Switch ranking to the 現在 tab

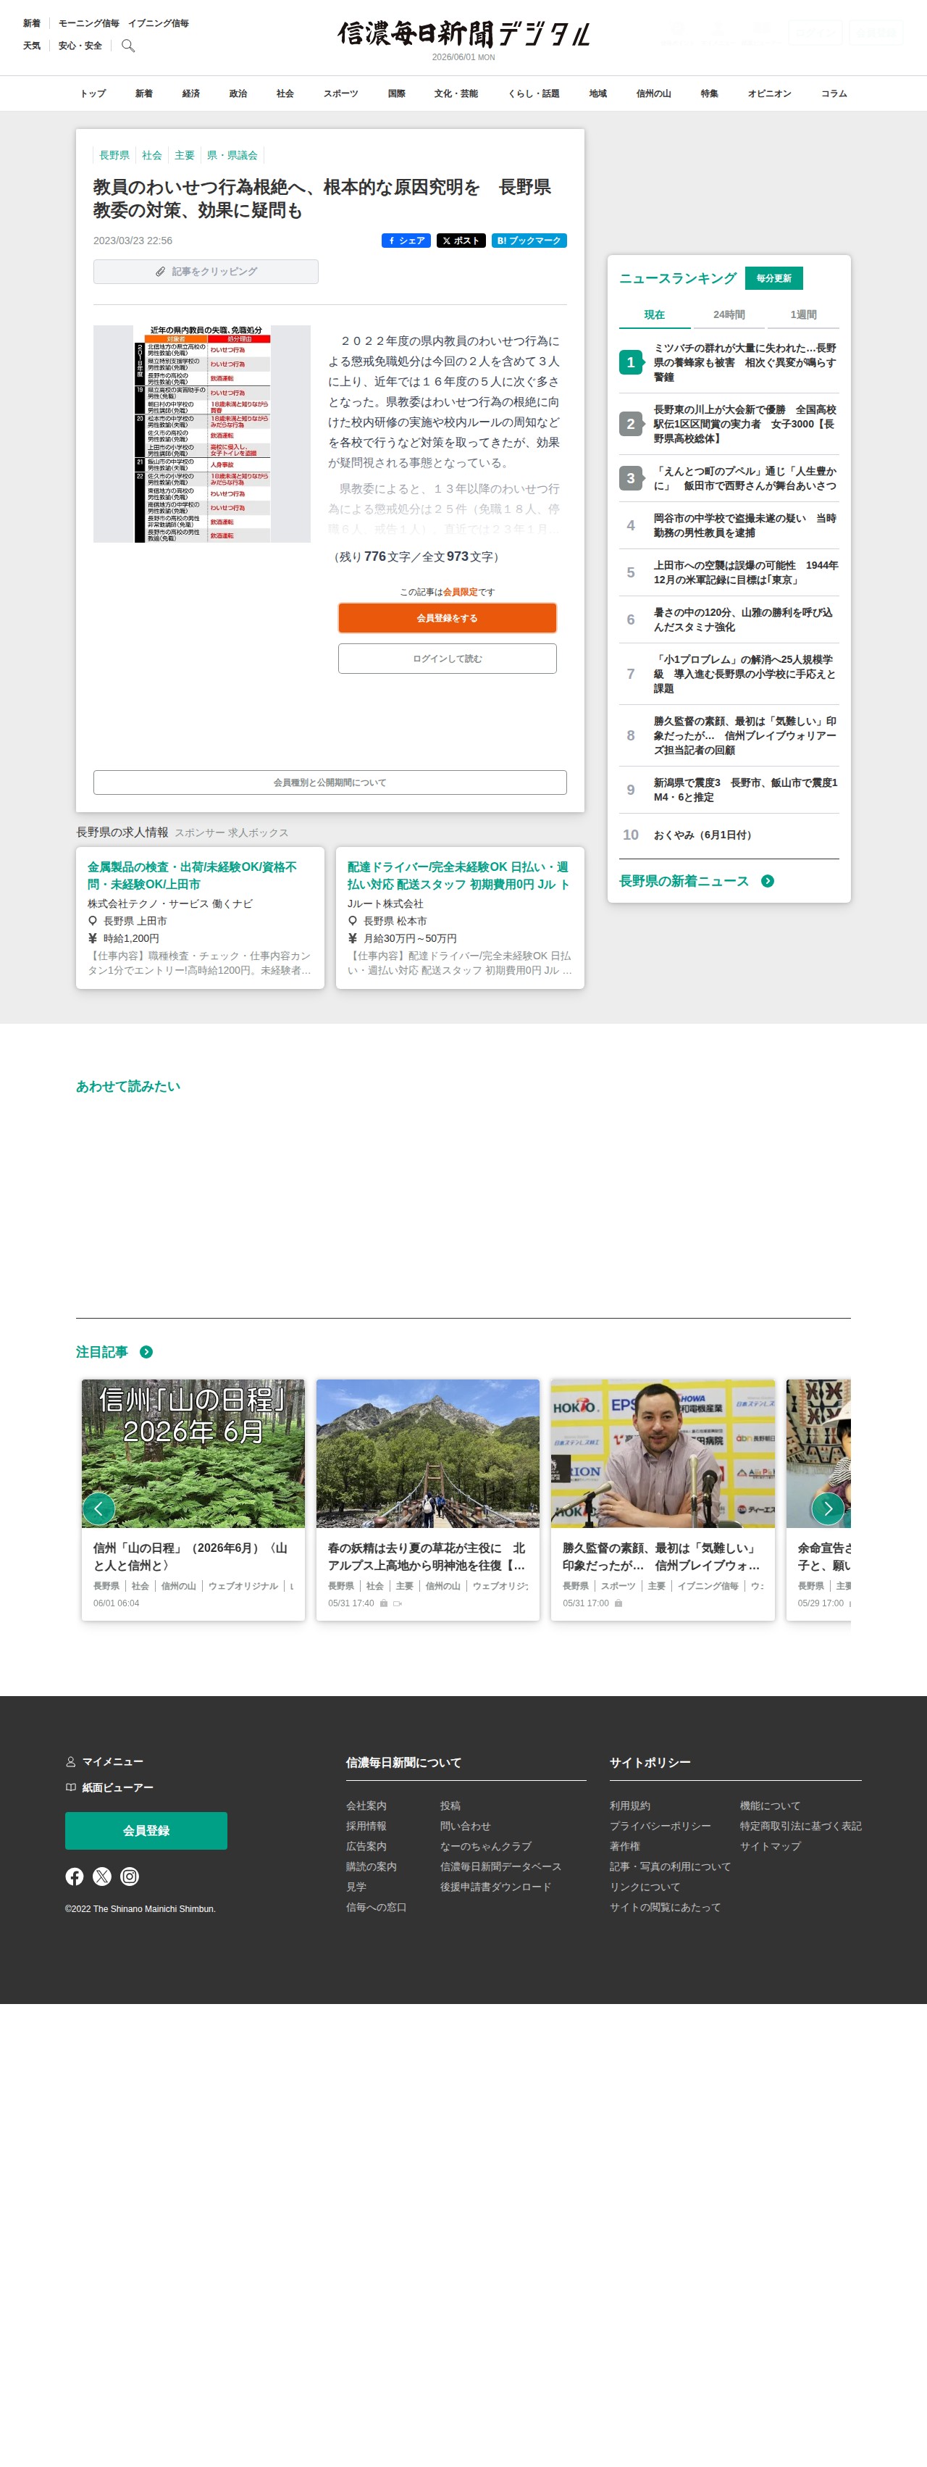coord(654,315)
